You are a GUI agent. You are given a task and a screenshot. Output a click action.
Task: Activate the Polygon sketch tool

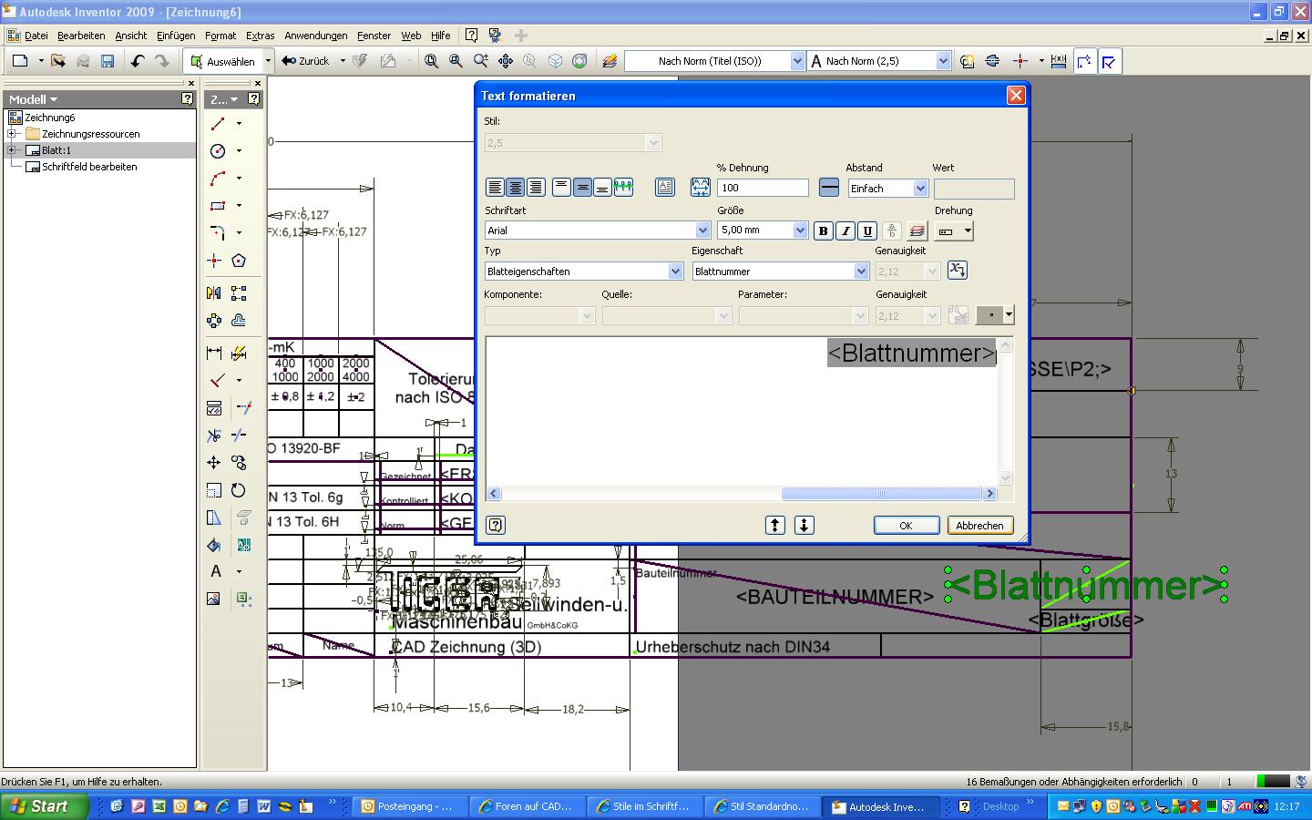coord(239,261)
